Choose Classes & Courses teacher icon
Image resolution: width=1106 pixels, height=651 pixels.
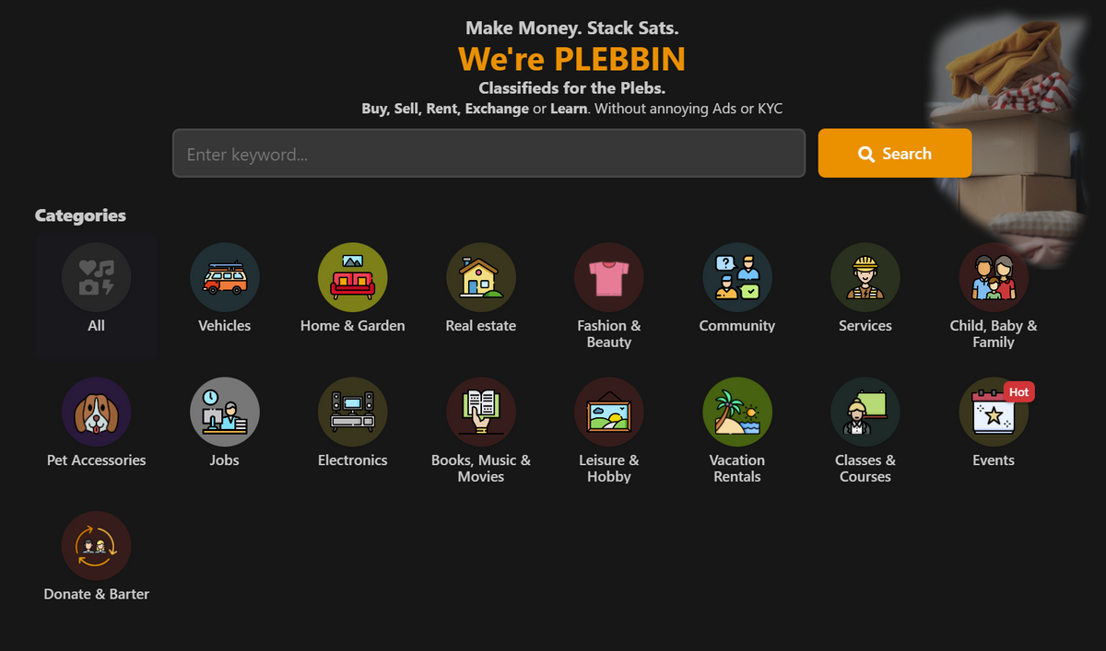click(865, 412)
